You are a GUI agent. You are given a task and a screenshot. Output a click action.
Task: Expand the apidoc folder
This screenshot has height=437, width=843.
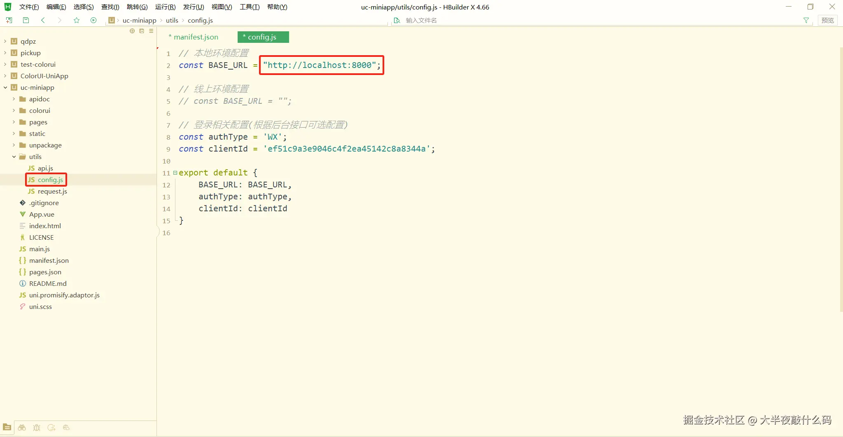pyautogui.click(x=14, y=99)
